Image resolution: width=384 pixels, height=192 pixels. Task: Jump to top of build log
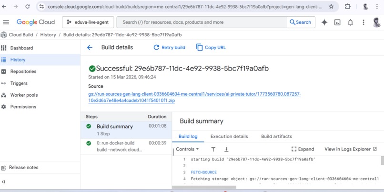[213, 149]
